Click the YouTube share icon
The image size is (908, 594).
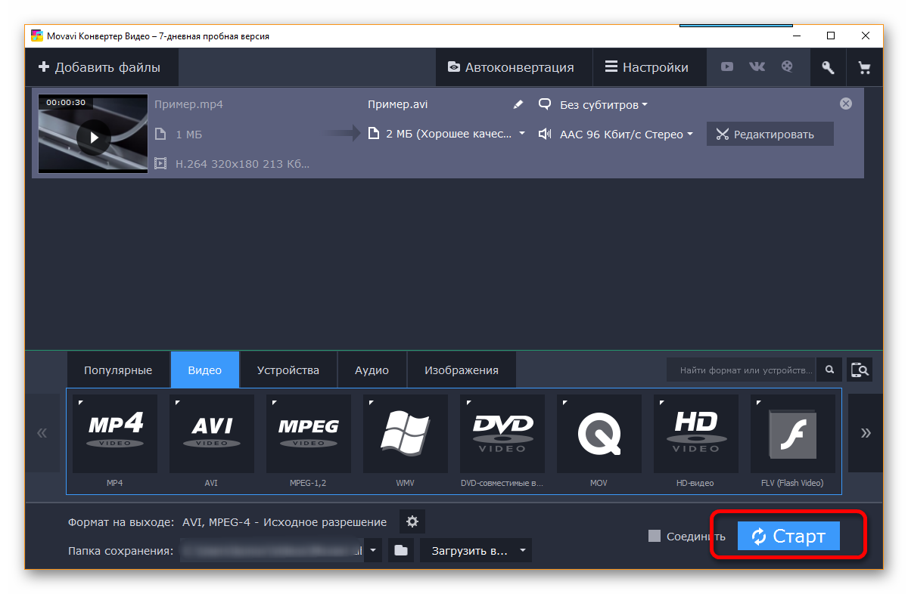[727, 67]
